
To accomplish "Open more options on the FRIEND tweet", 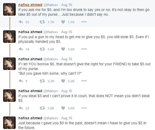I will [x=84, y=81].
